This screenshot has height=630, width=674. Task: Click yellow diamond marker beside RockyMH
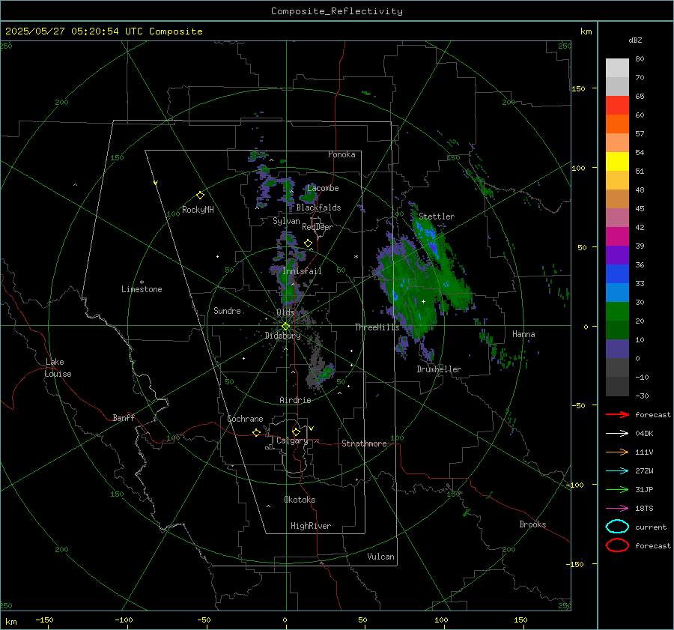pos(200,196)
